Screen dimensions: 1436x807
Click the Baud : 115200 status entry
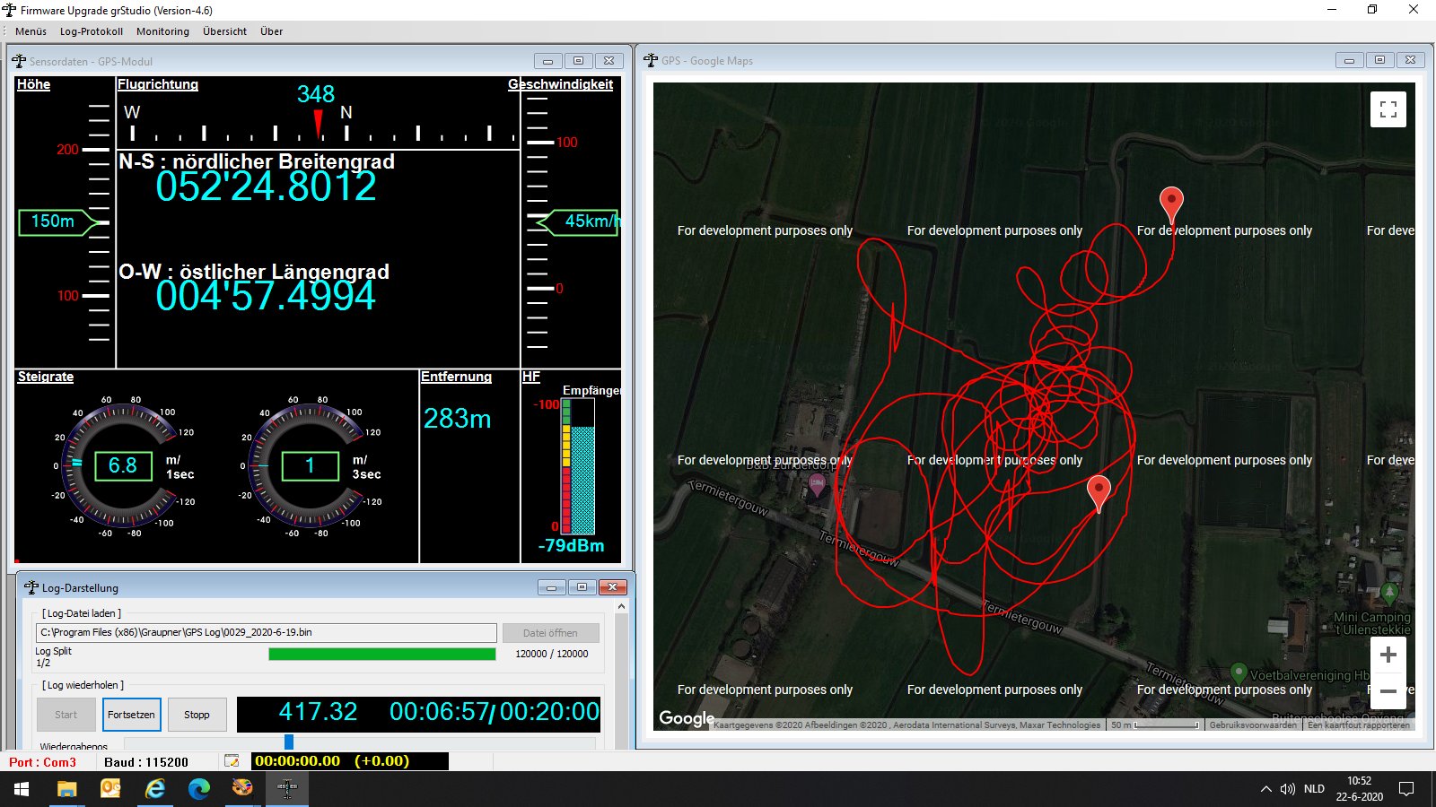[x=146, y=762]
